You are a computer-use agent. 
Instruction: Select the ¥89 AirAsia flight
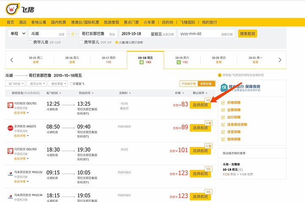200,127
